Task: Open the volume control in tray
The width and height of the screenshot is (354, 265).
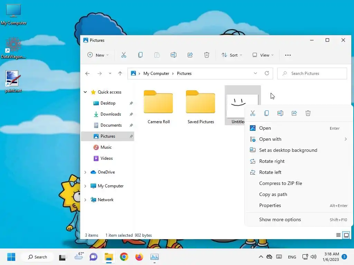Action: point(314,257)
